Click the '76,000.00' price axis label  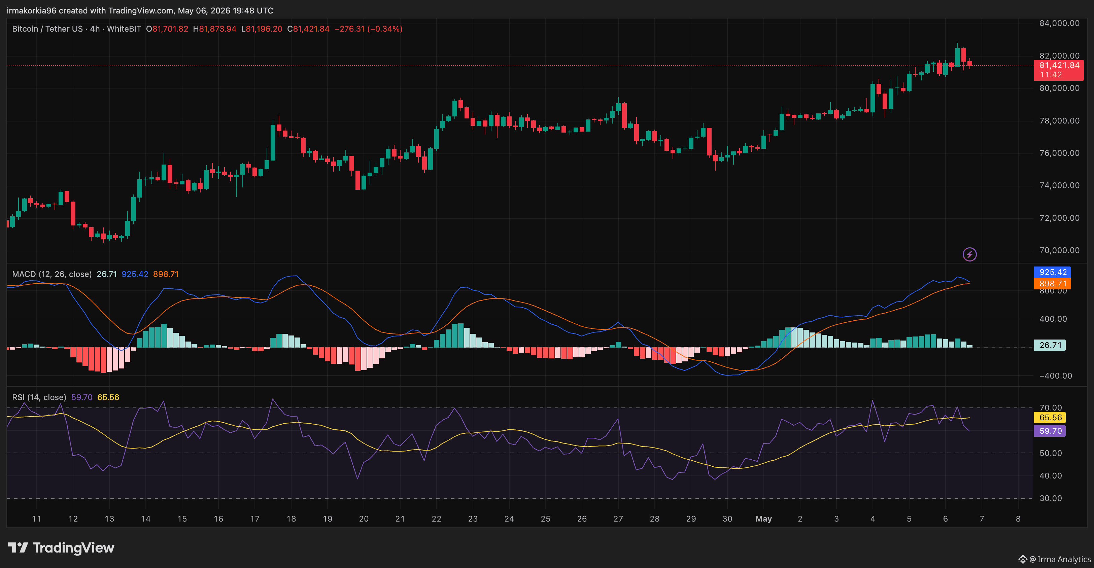(1059, 153)
